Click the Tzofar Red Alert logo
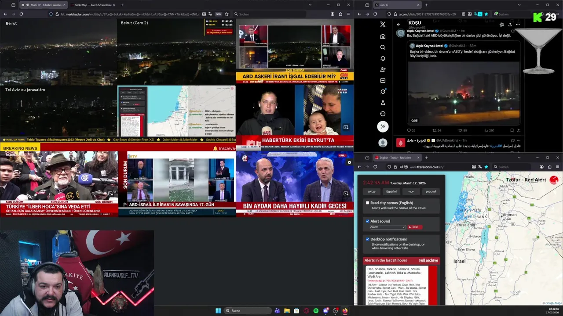The height and width of the screenshot is (316, 563). pyautogui.click(x=554, y=180)
